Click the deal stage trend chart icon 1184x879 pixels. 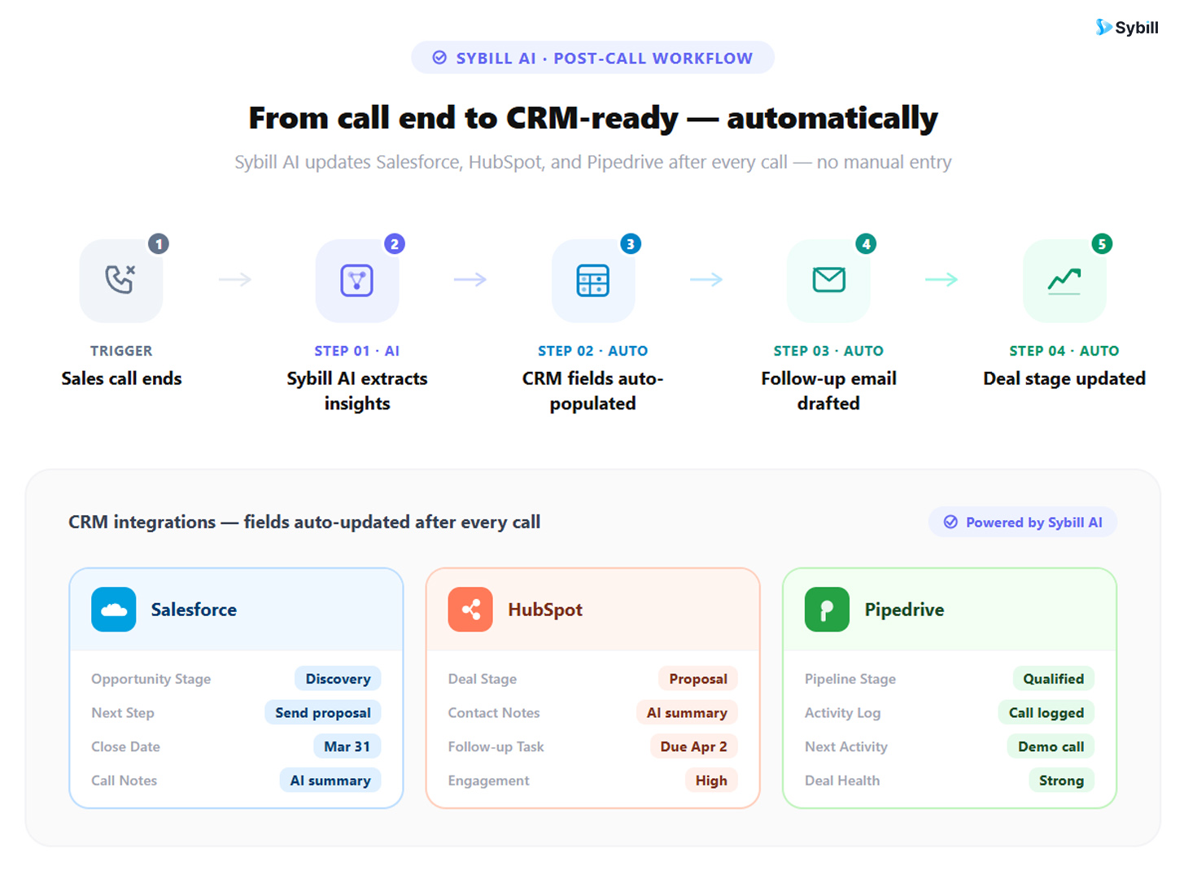[x=1064, y=280]
